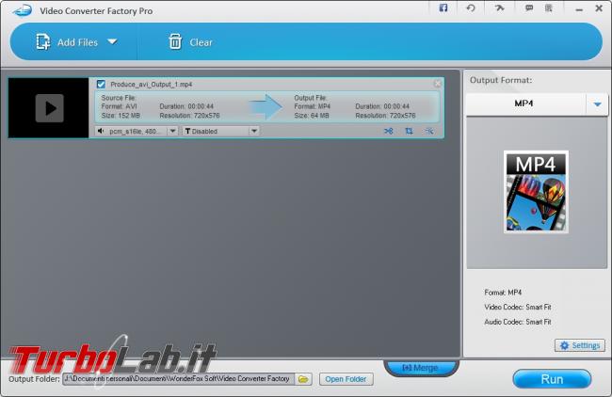Minimize the Video Converter Factory Pro window
This screenshot has height=397, width=612.
click(579, 9)
